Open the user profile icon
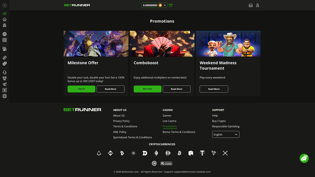The width and height of the screenshot is (315, 177). click(257, 5)
